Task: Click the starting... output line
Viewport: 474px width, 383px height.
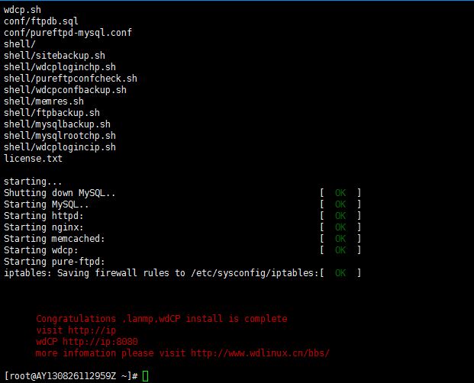Action: pos(33,182)
